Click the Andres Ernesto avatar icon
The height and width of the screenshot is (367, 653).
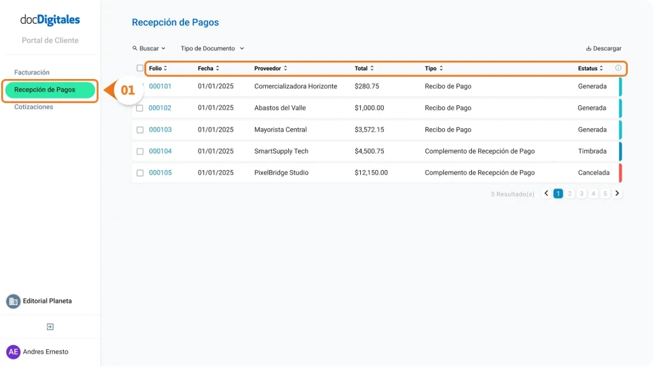tap(12, 351)
